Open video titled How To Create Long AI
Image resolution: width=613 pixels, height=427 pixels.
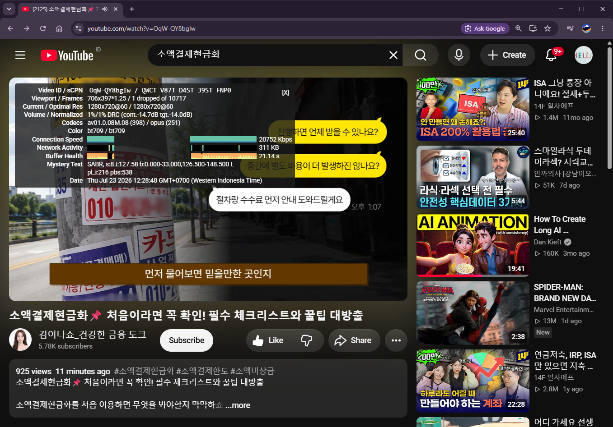560,225
